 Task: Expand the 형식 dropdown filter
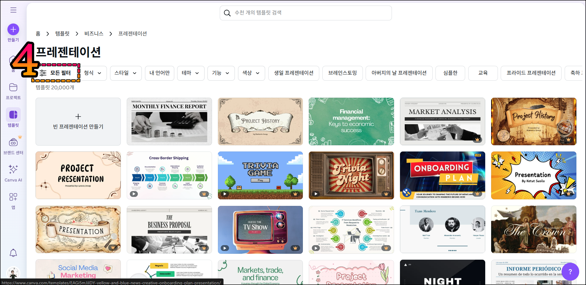pos(93,73)
